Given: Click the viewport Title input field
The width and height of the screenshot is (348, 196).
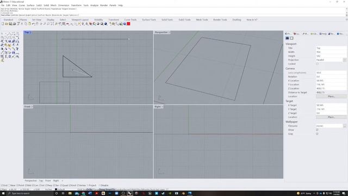Looking at the screenshot, I should click(331, 48).
